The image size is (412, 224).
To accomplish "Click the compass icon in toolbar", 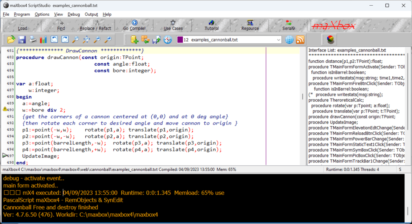I will 168,39.
